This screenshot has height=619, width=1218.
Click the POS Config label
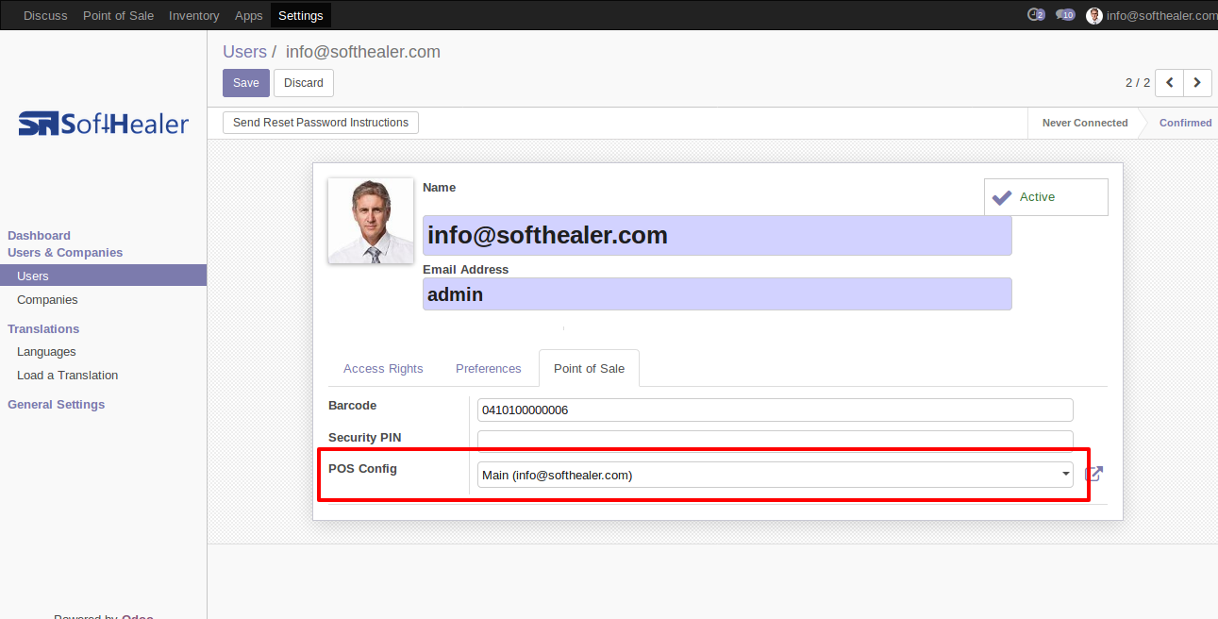pos(362,469)
